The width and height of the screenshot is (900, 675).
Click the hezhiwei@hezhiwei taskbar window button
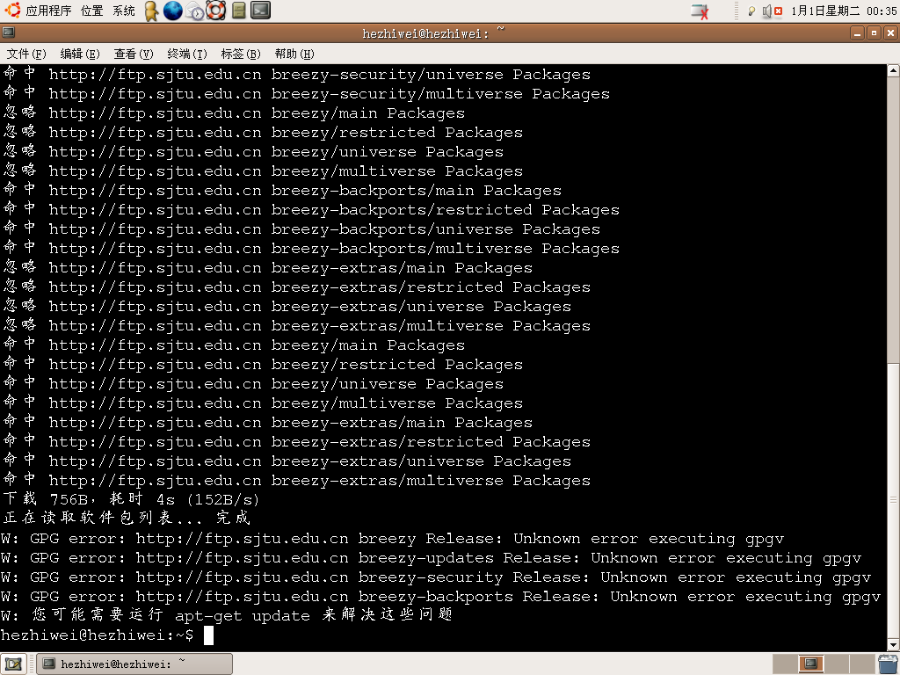pos(134,664)
